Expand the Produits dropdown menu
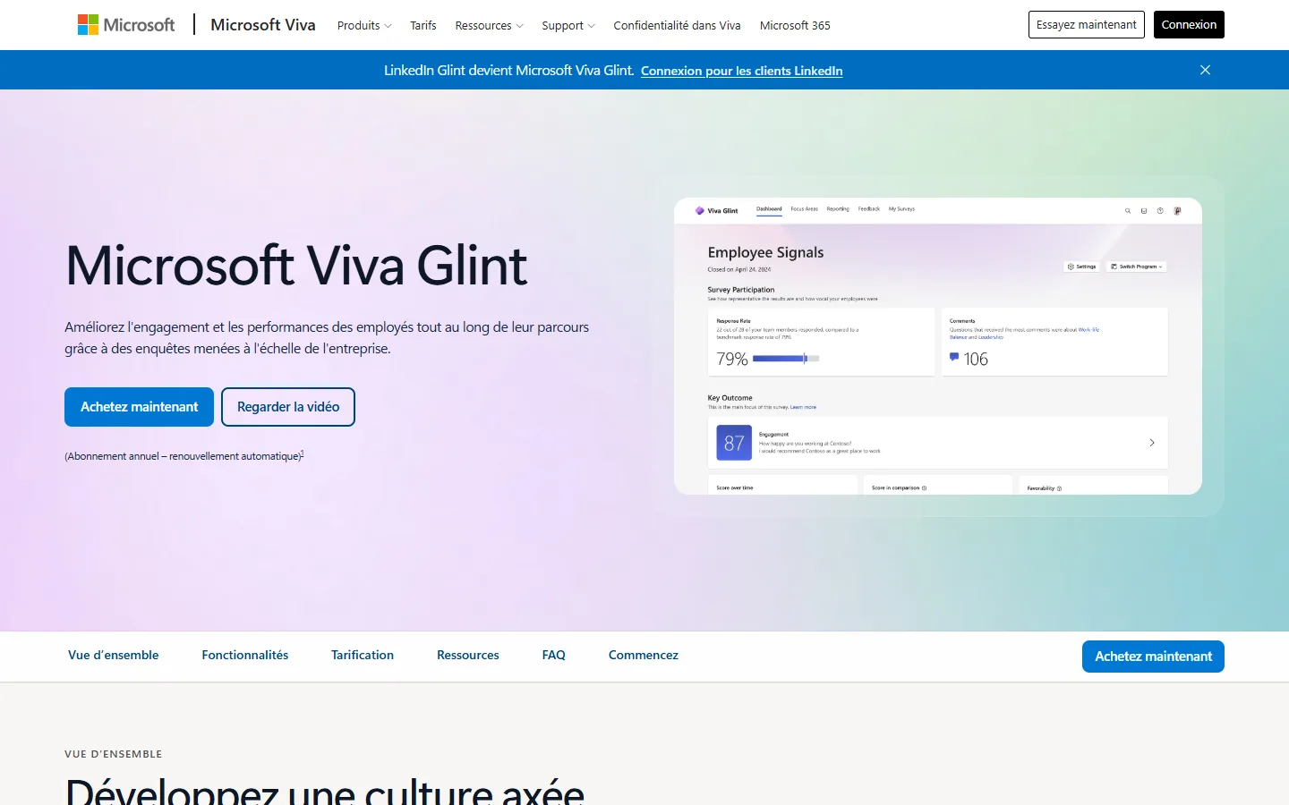This screenshot has width=1289, height=805. pos(364,25)
